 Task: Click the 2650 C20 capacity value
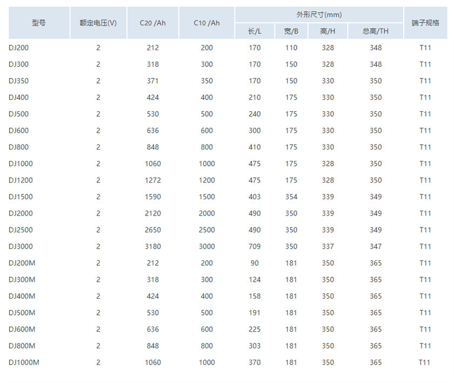152,230
